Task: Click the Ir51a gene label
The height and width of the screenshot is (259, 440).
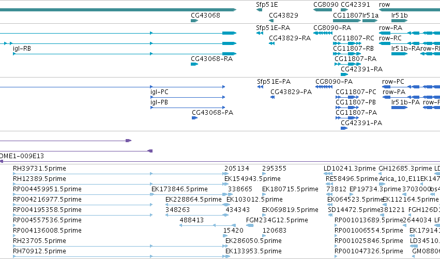Action: coord(370,16)
